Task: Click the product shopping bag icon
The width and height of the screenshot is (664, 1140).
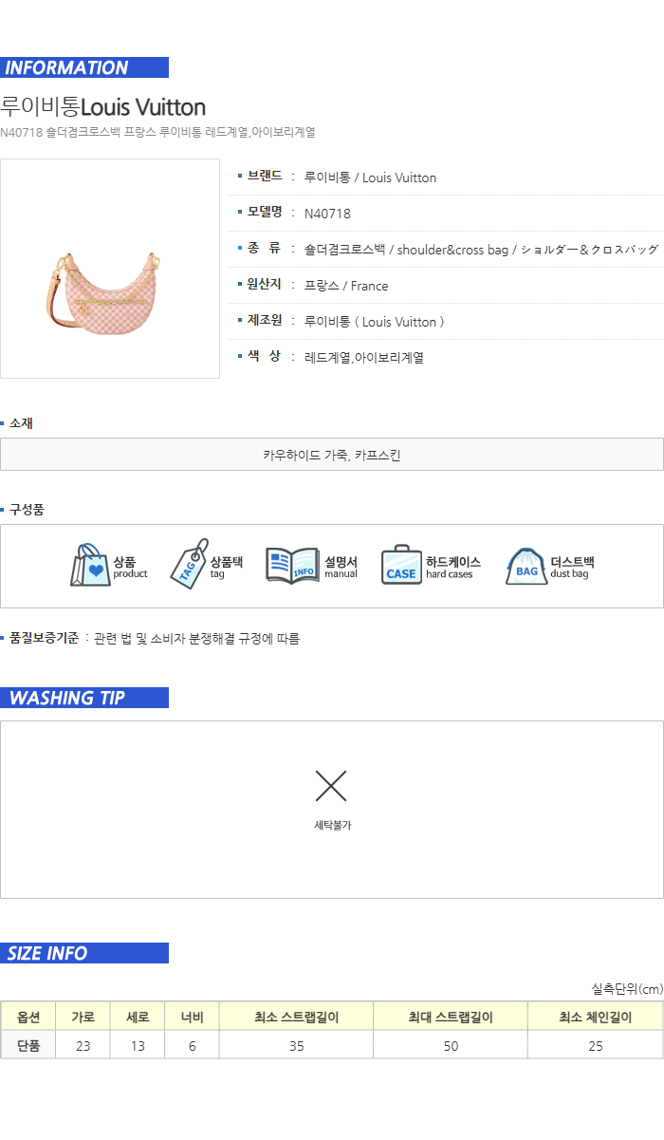Action: tap(90, 566)
